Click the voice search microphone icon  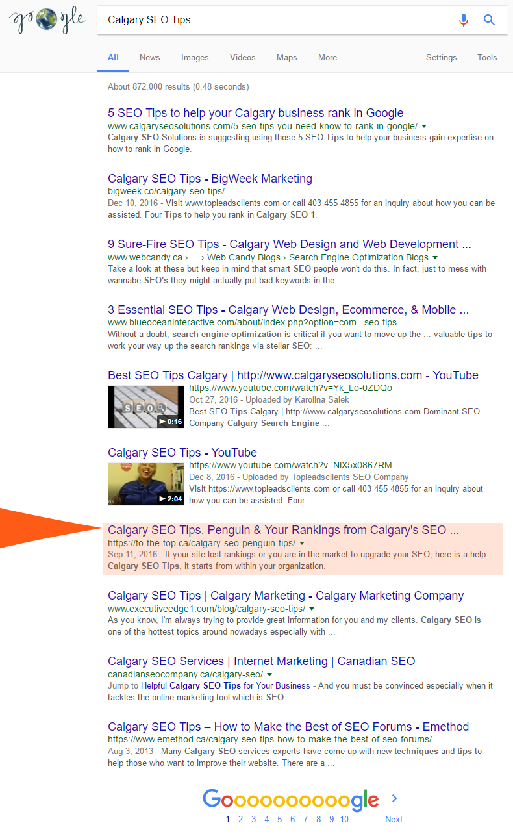463,20
